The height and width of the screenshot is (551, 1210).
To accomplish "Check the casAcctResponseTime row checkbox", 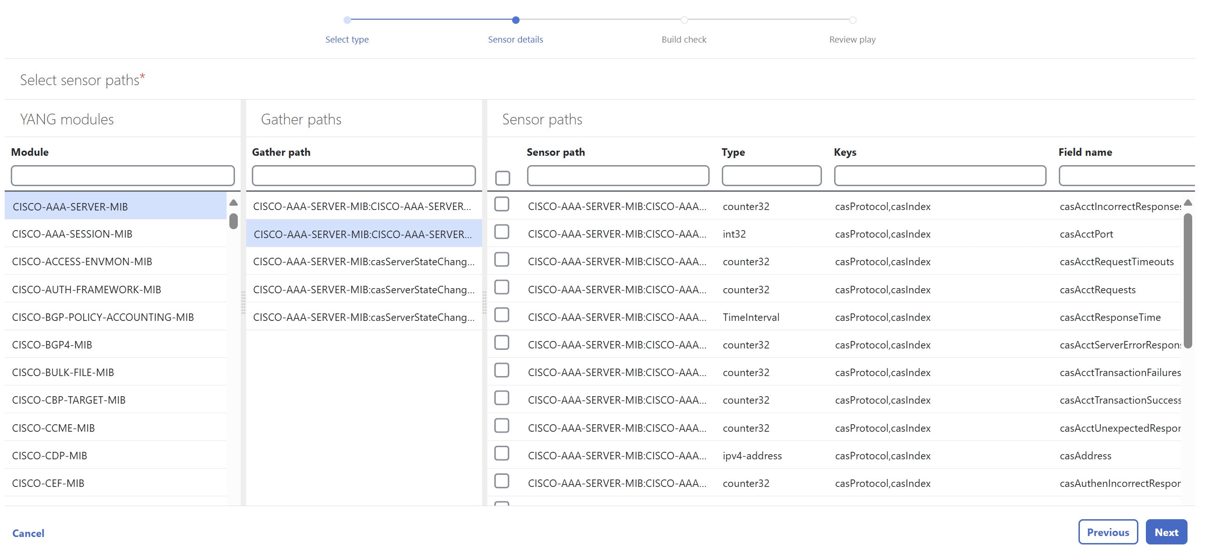I will [x=502, y=315].
